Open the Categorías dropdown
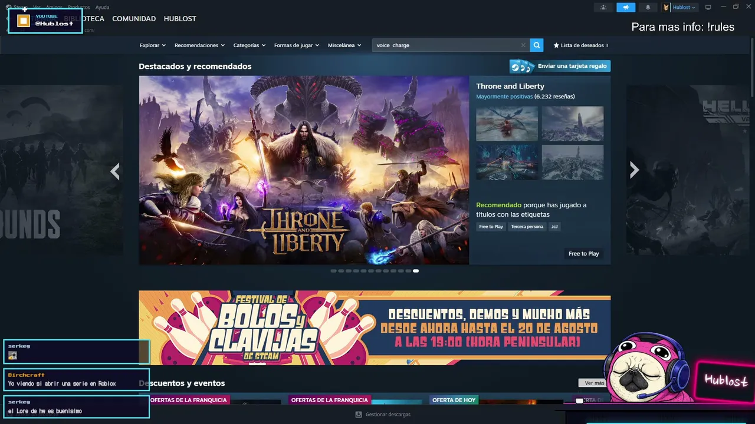The height and width of the screenshot is (424, 755). coord(250,45)
